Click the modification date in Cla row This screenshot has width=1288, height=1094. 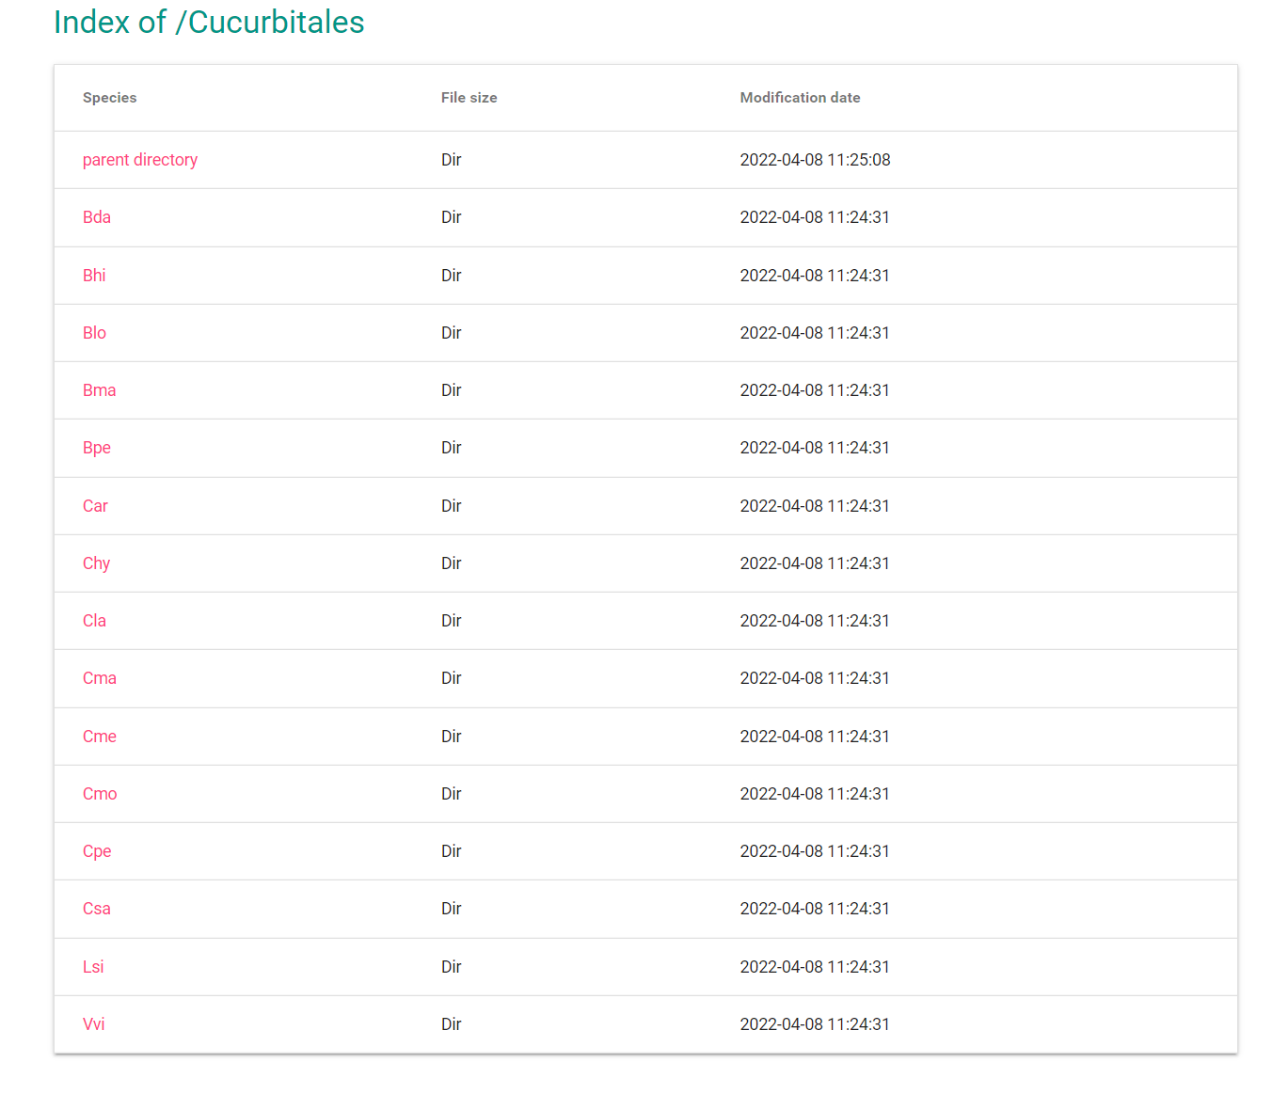pos(815,621)
